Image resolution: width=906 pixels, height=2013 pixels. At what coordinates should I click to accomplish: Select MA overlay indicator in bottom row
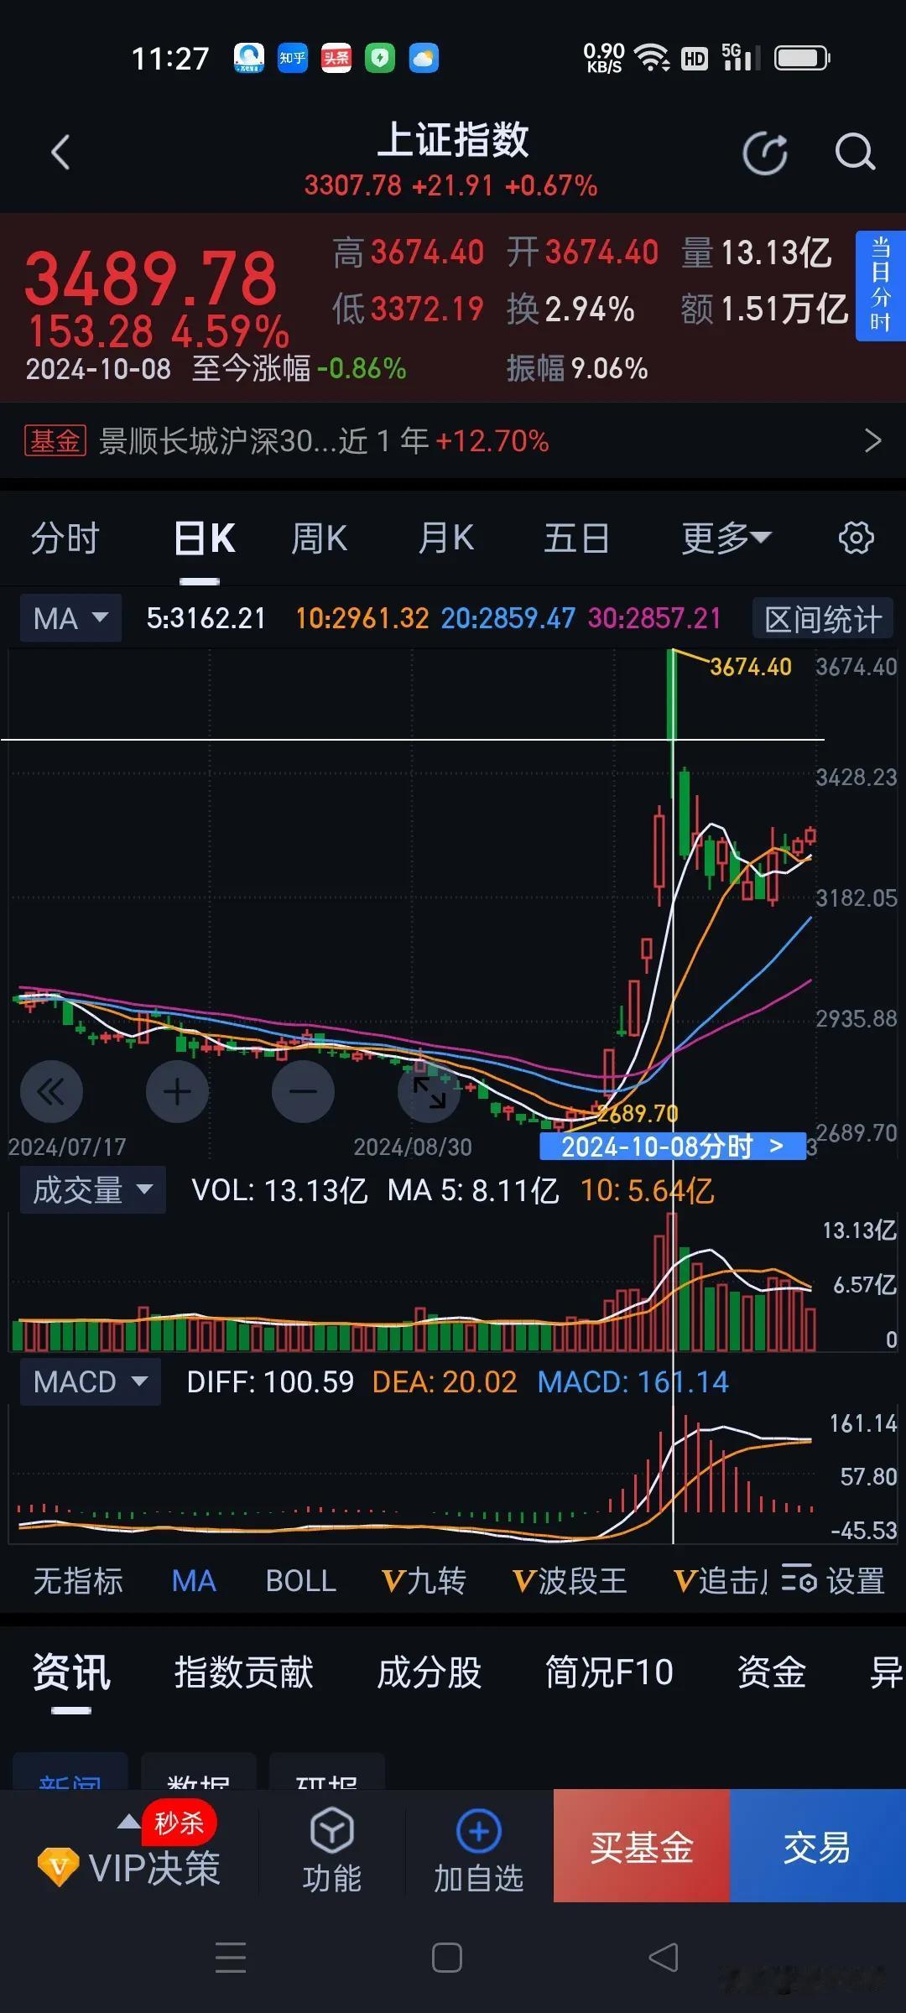[194, 1581]
